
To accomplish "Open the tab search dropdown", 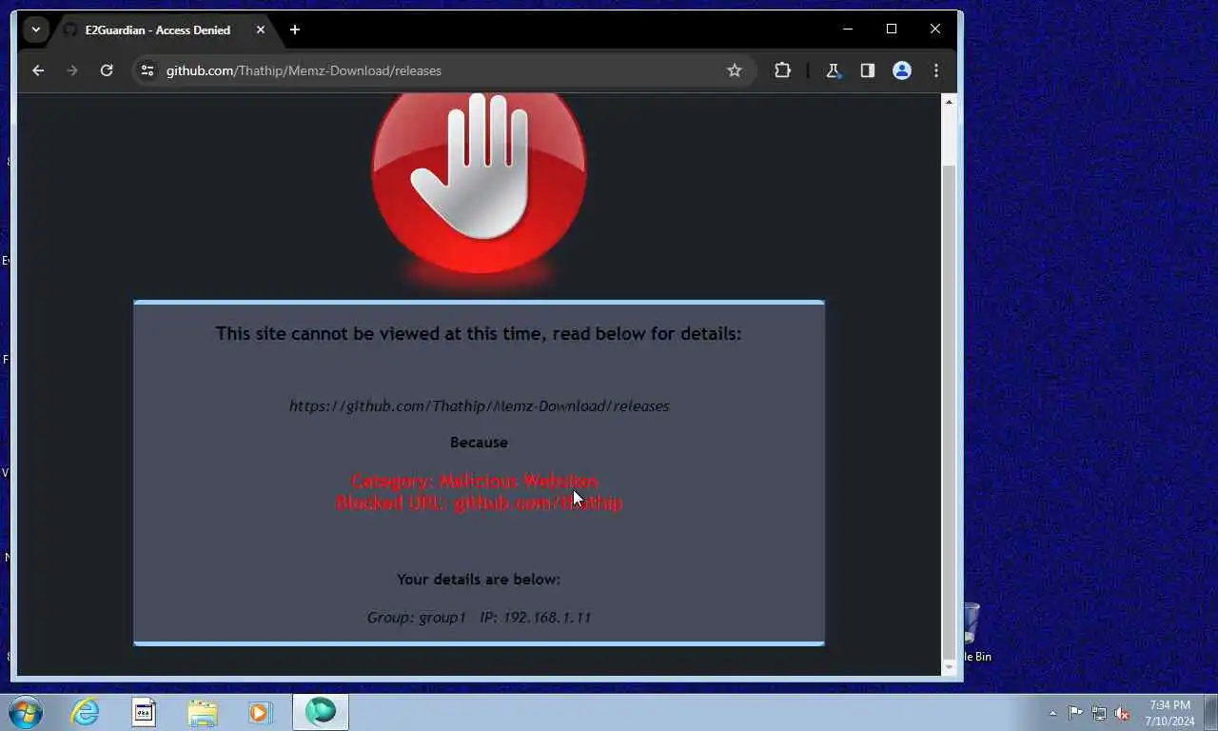I will coord(35,30).
